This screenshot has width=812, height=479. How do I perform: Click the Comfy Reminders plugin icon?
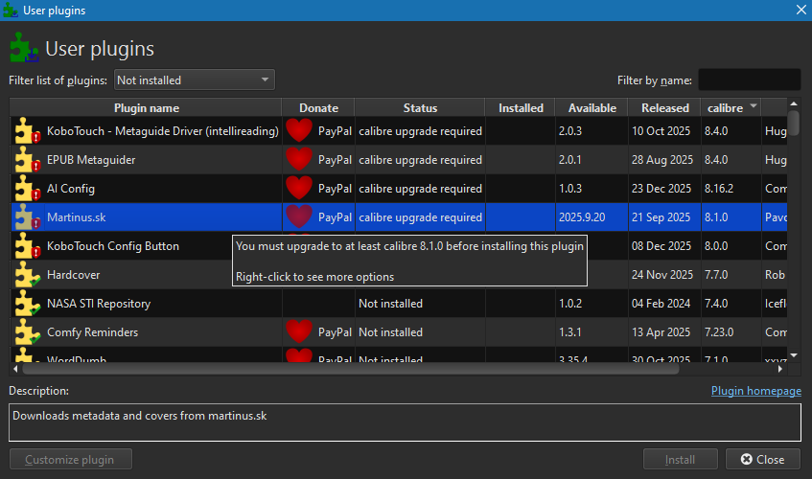(27, 332)
